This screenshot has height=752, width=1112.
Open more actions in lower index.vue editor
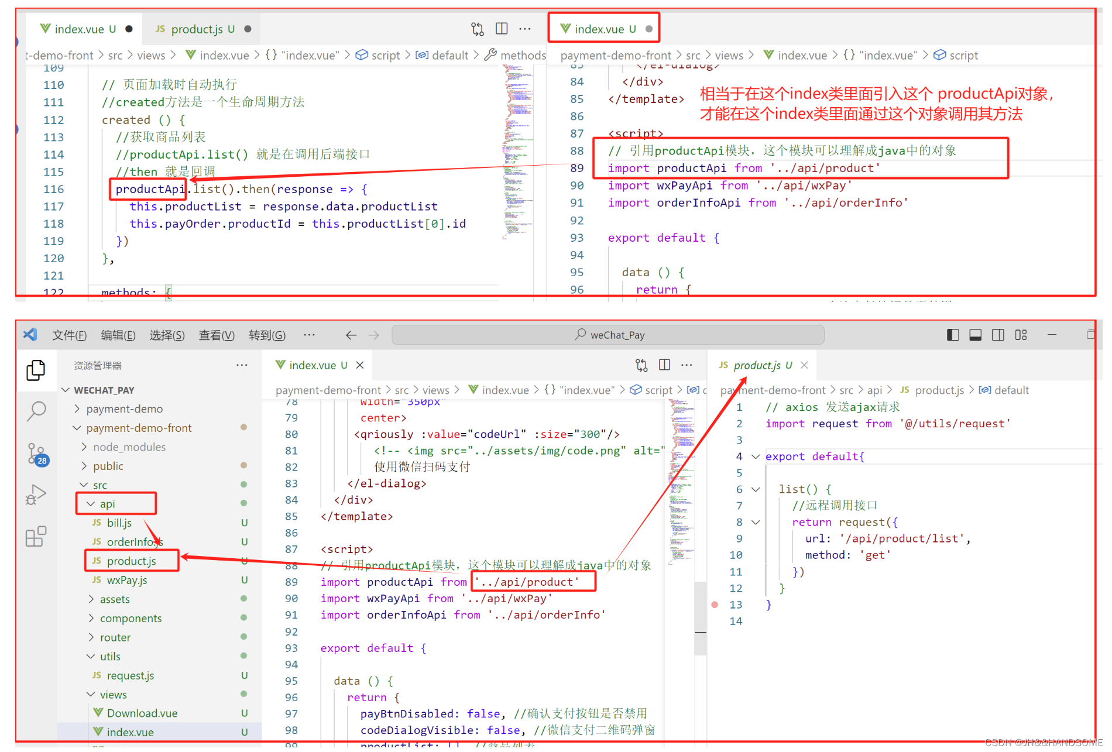687,365
